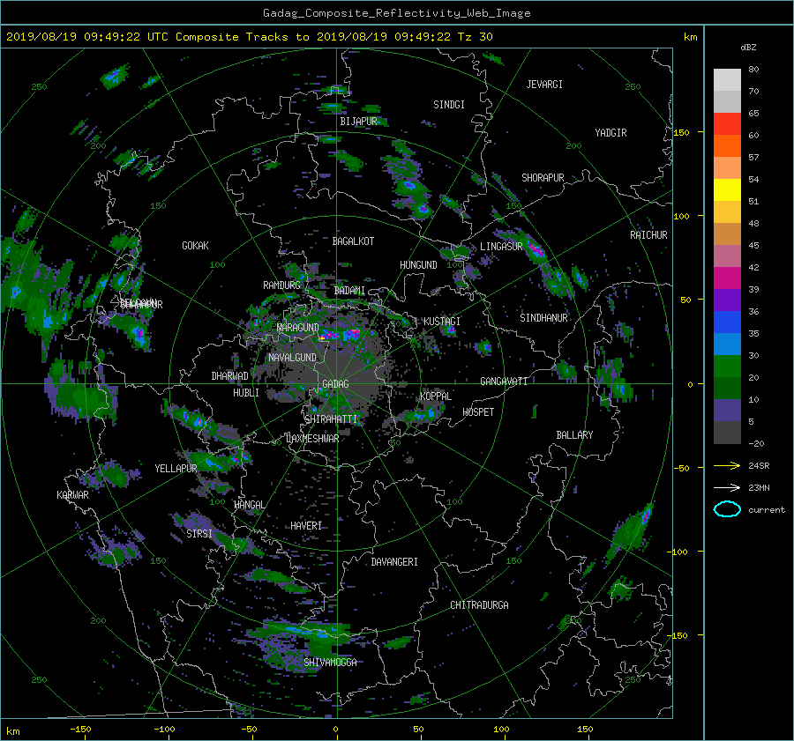
Task: Click the HUNGUND city label
Action: tap(418, 265)
